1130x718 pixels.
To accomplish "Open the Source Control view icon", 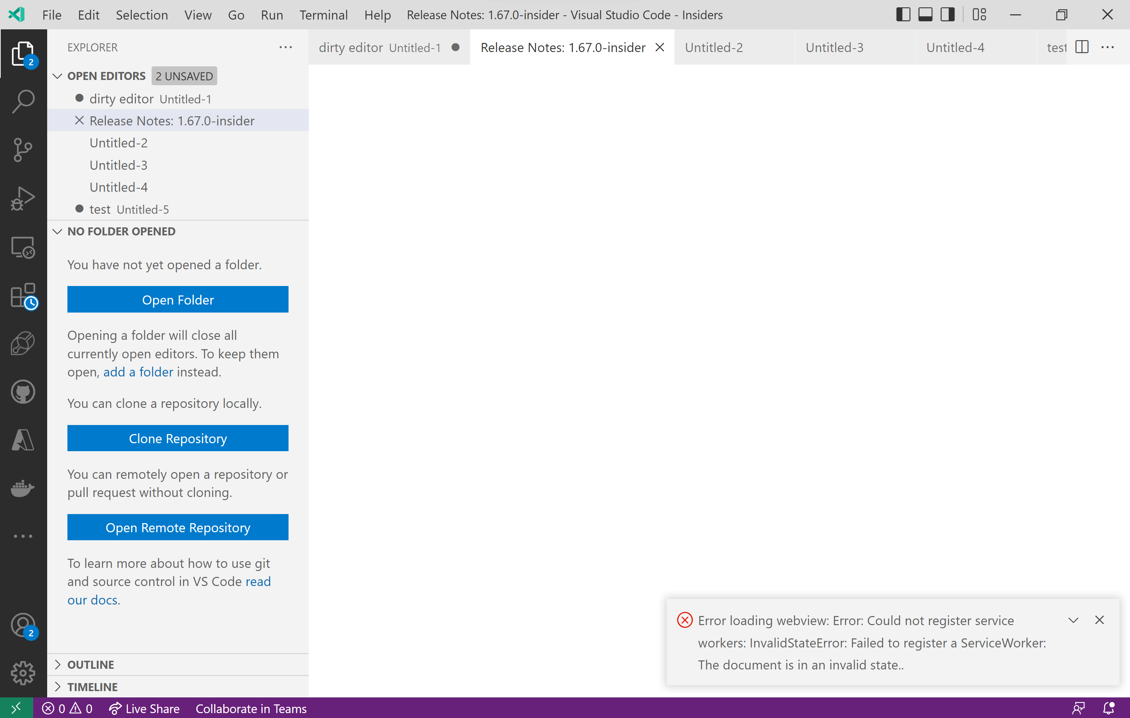I will pos(23,150).
